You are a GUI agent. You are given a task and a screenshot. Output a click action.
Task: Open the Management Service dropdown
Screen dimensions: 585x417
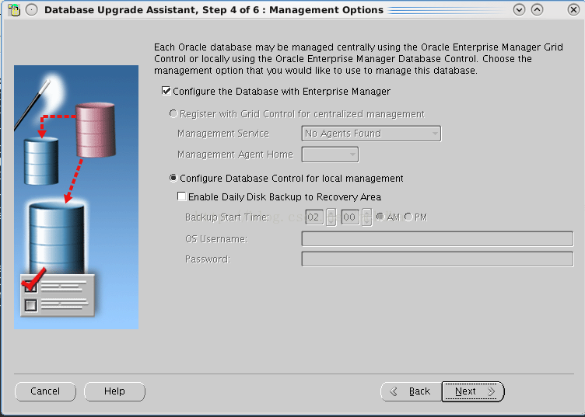click(x=371, y=134)
